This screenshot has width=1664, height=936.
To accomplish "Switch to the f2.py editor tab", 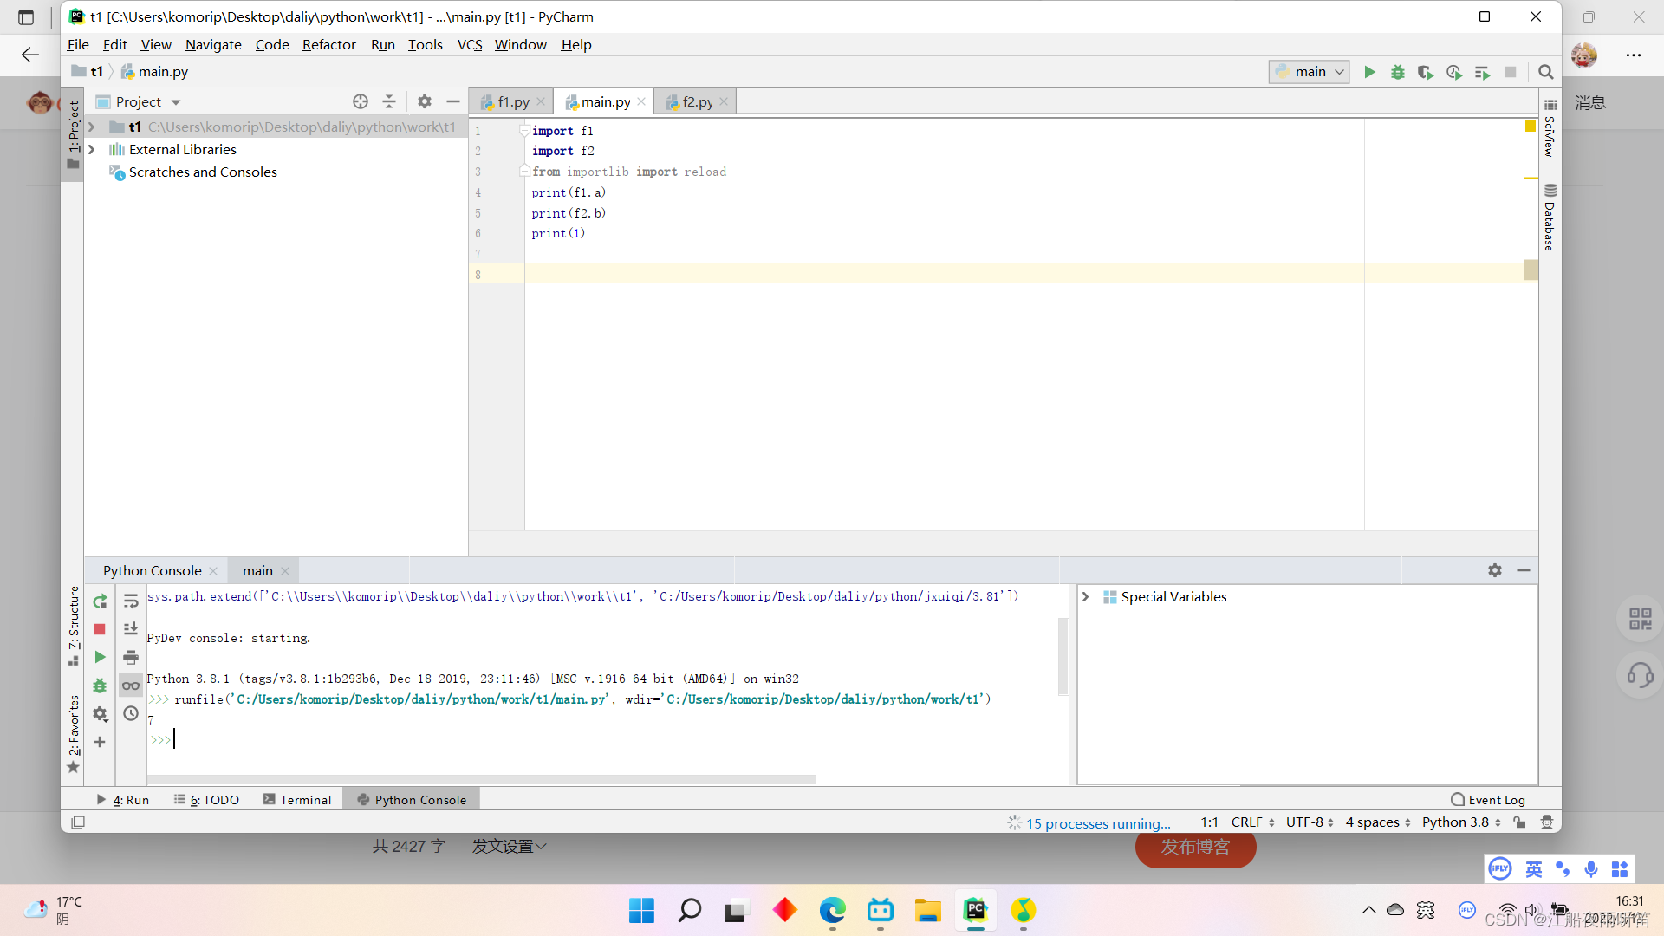I will click(696, 101).
